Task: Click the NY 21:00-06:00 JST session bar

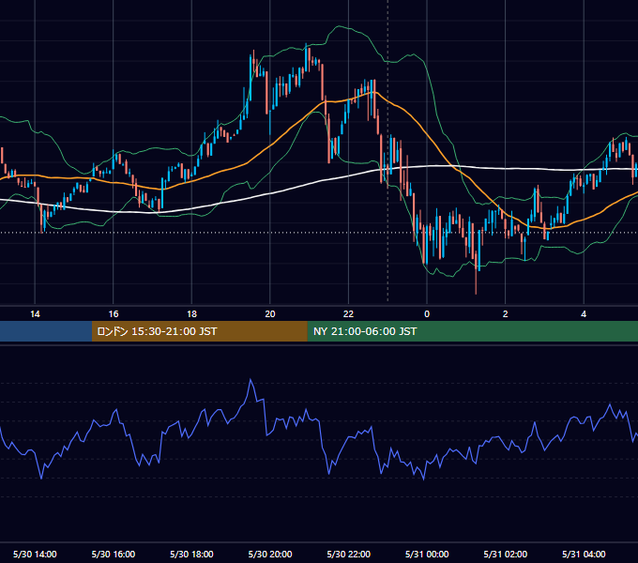Action: click(472, 331)
